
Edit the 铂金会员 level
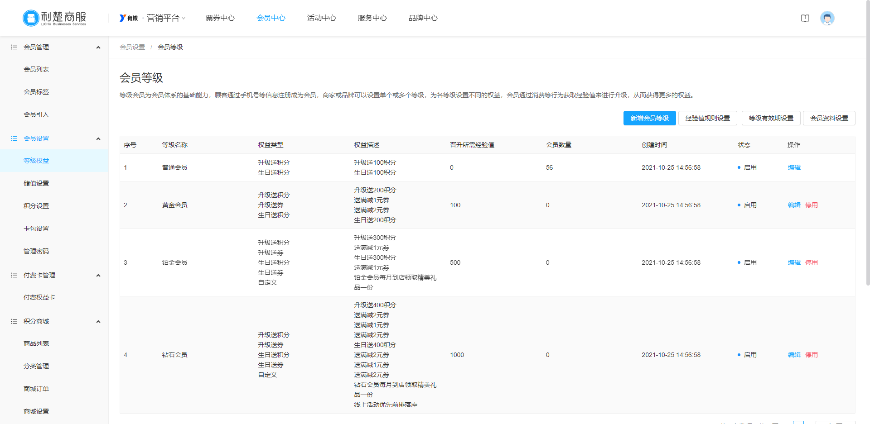click(x=794, y=262)
